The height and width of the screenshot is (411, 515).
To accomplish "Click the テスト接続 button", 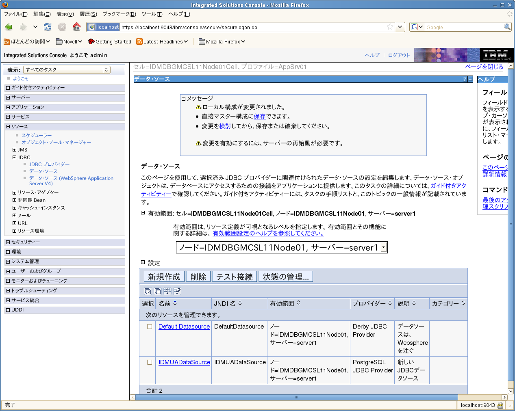I will (x=235, y=277).
